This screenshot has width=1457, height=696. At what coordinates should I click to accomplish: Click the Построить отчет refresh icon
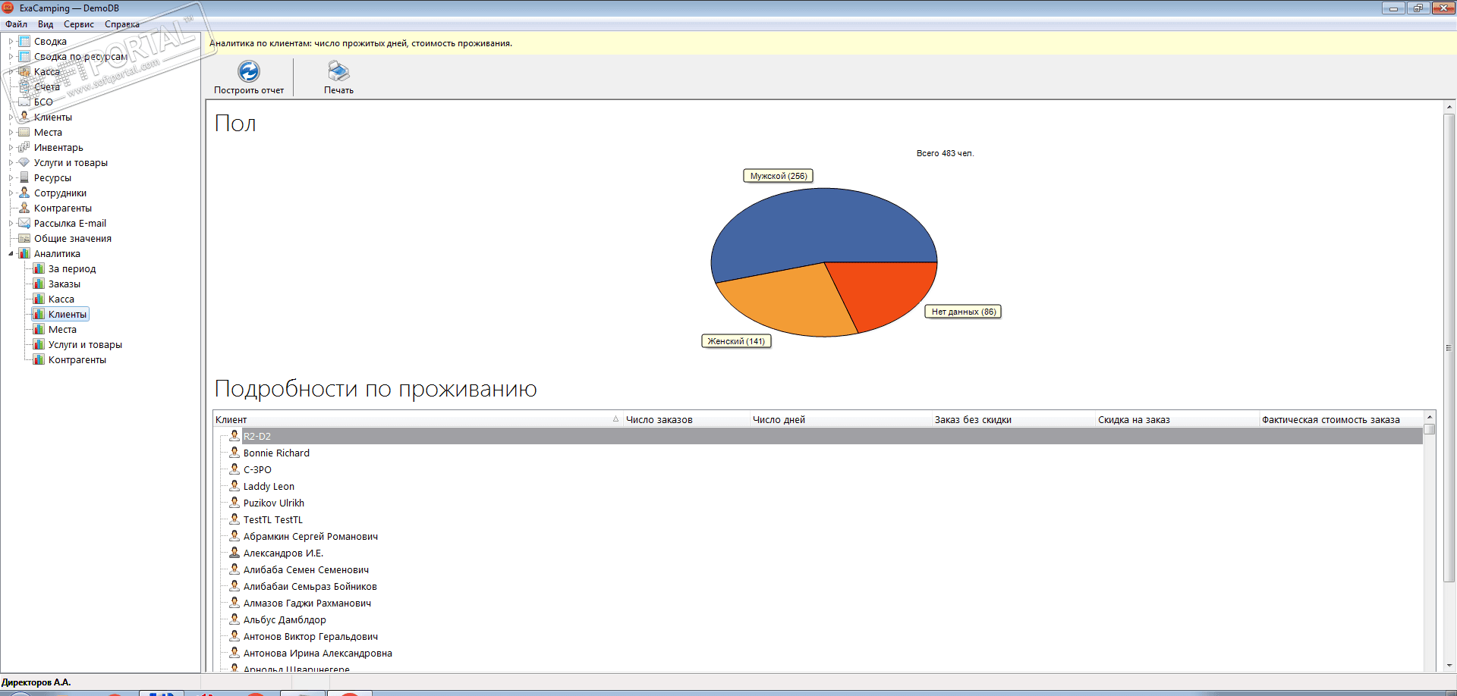(249, 71)
